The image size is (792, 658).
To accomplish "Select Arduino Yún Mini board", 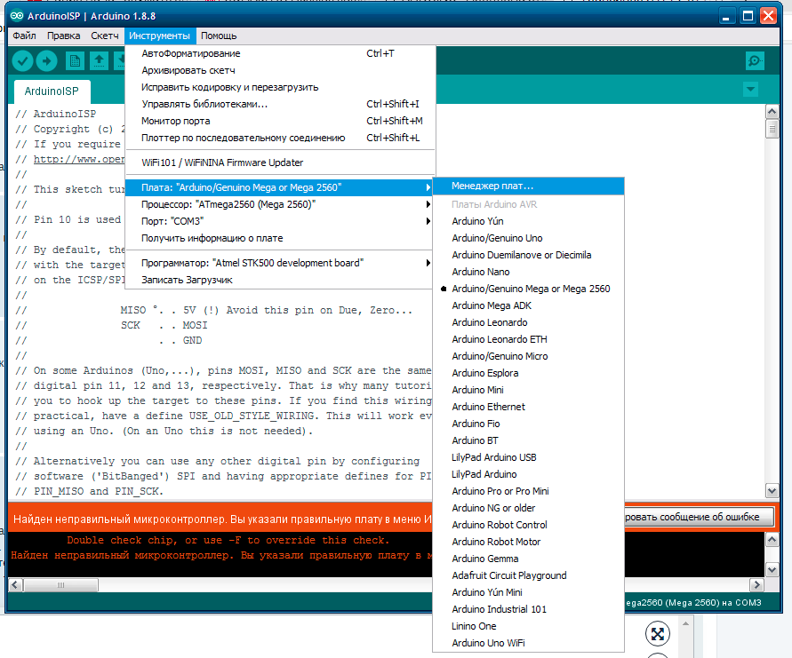I will pyautogui.click(x=529, y=592).
